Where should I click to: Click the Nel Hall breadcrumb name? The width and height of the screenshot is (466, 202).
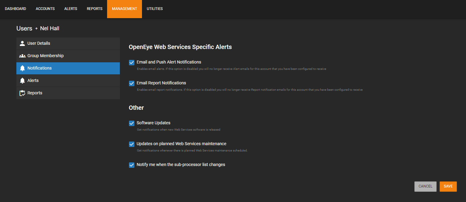pyautogui.click(x=50, y=28)
